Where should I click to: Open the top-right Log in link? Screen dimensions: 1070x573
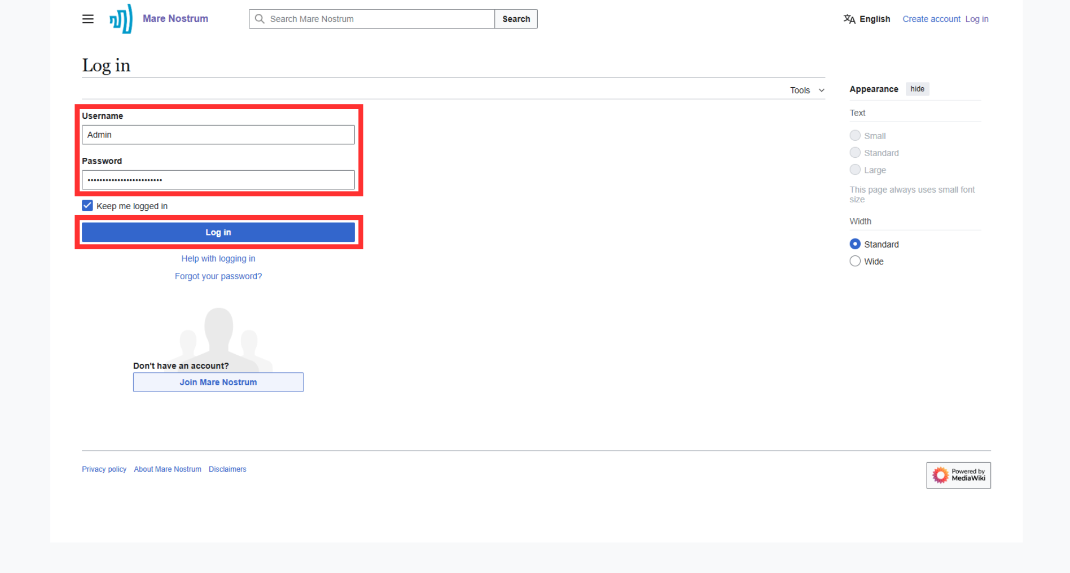[976, 19]
